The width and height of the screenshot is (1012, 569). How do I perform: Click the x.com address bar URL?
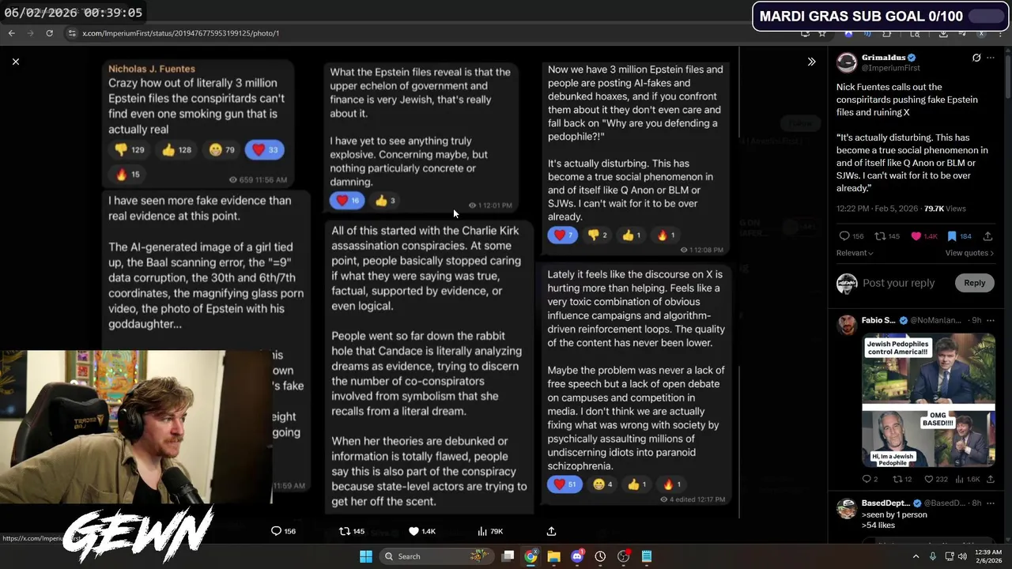click(181, 33)
